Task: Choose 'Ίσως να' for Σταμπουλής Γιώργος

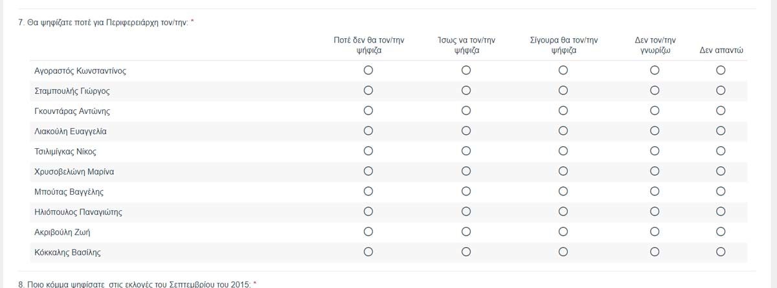Action: 466,91
